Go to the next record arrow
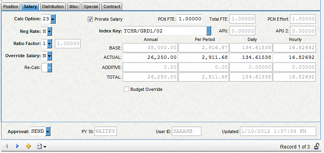Image resolution: width=324 pixels, height=153 pixels. point(17,146)
